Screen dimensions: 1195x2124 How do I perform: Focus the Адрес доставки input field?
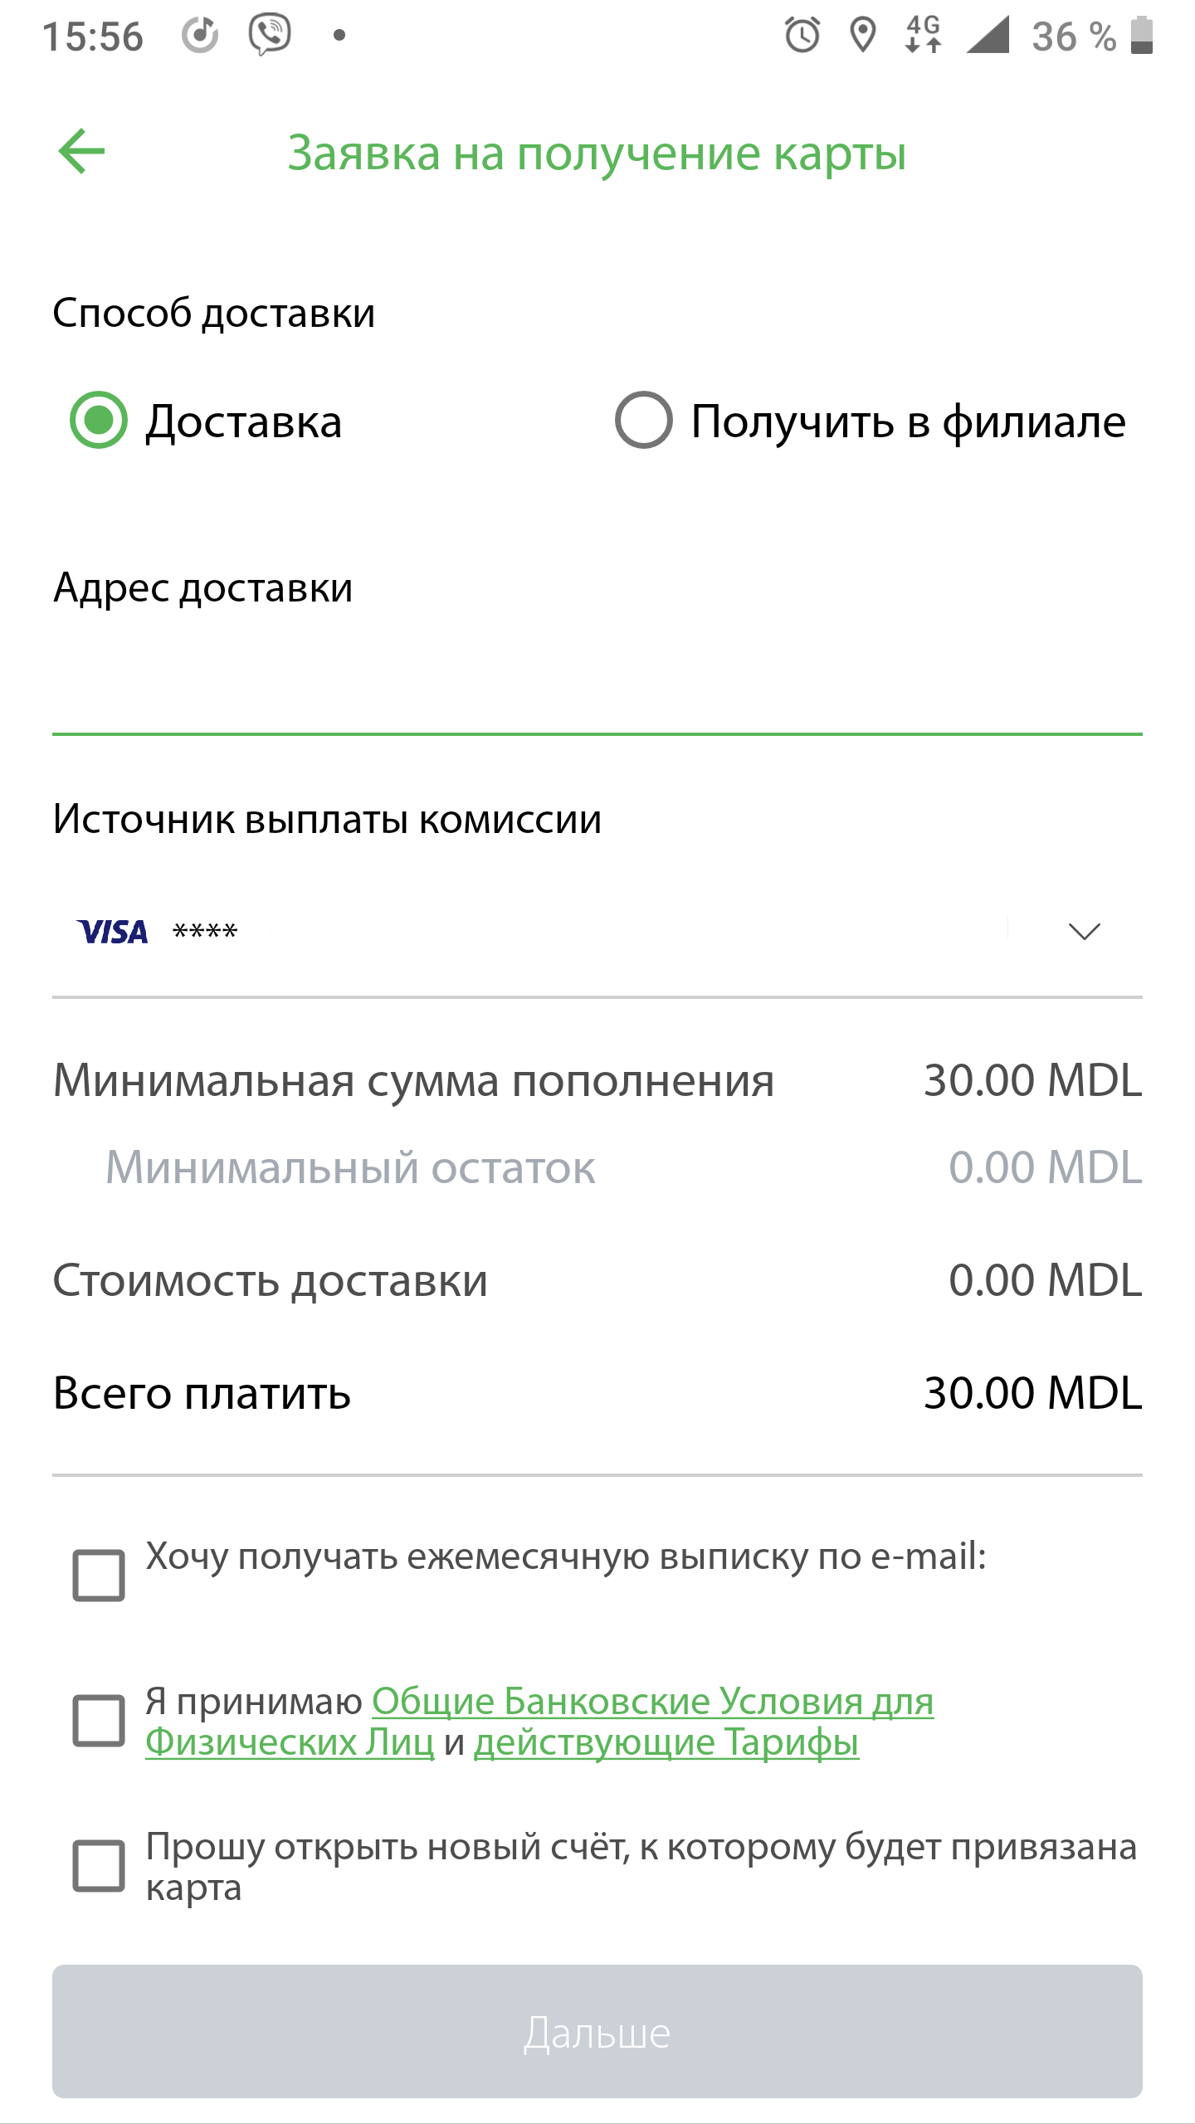(597, 689)
